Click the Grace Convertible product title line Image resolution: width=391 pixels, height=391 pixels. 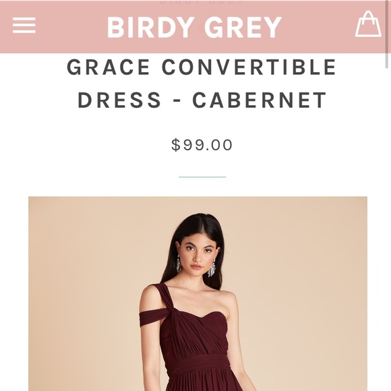(202, 67)
